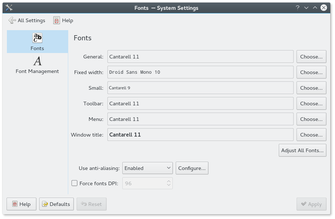The image size is (335, 219).
Task: Close the System Settings window
Action: 324,8
